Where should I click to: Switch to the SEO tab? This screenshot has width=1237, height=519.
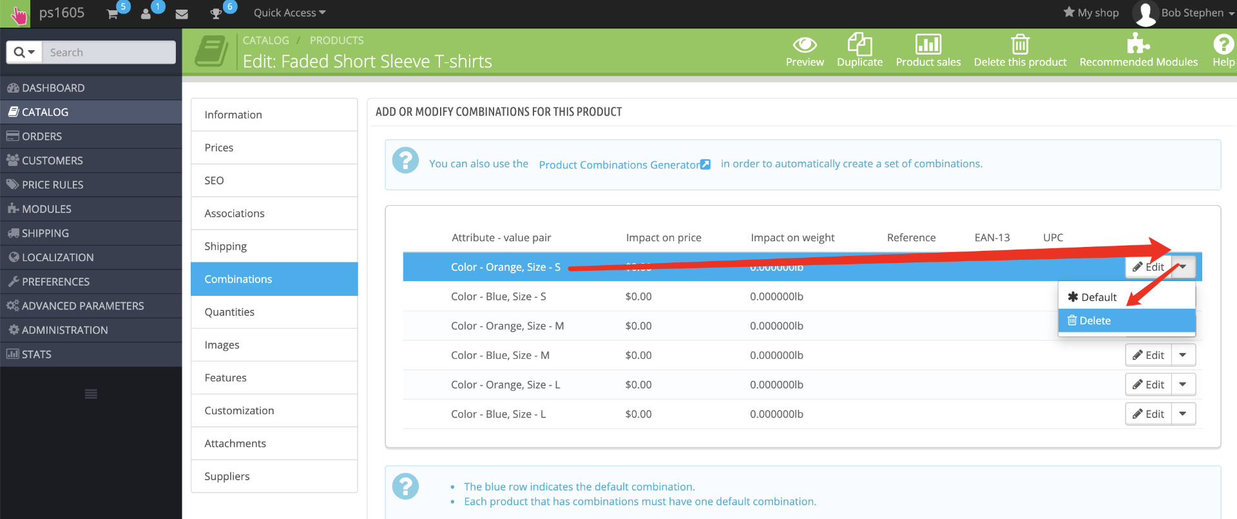click(x=274, y=181)
